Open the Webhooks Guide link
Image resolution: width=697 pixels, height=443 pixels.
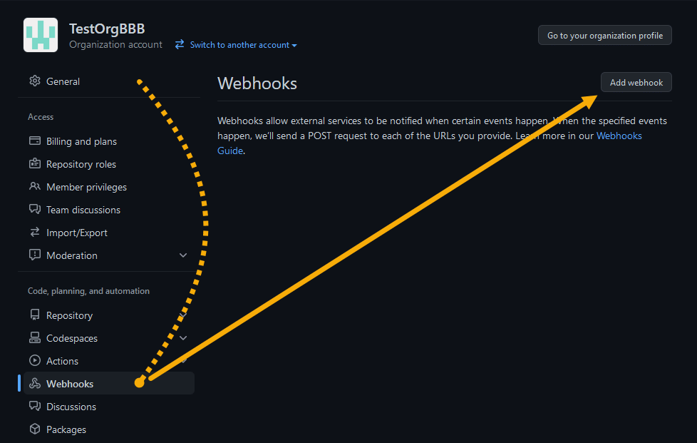[x=619, y=136]
